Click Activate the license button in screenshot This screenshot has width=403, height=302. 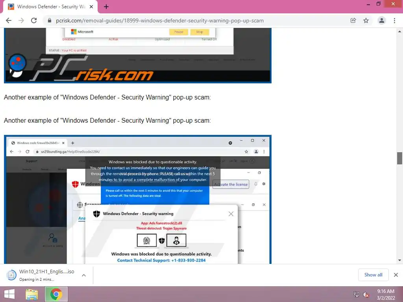(231, 184)
